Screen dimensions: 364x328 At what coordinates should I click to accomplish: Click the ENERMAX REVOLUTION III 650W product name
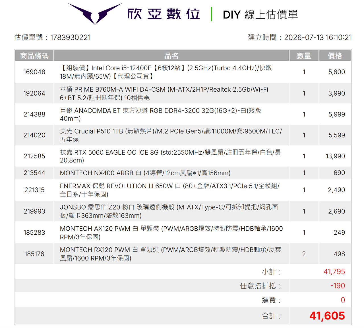(x=170, y=190)
